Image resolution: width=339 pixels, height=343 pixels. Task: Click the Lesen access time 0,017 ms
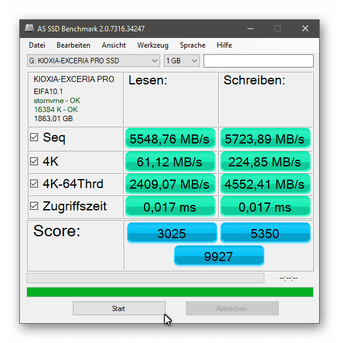tap(170, 207)
